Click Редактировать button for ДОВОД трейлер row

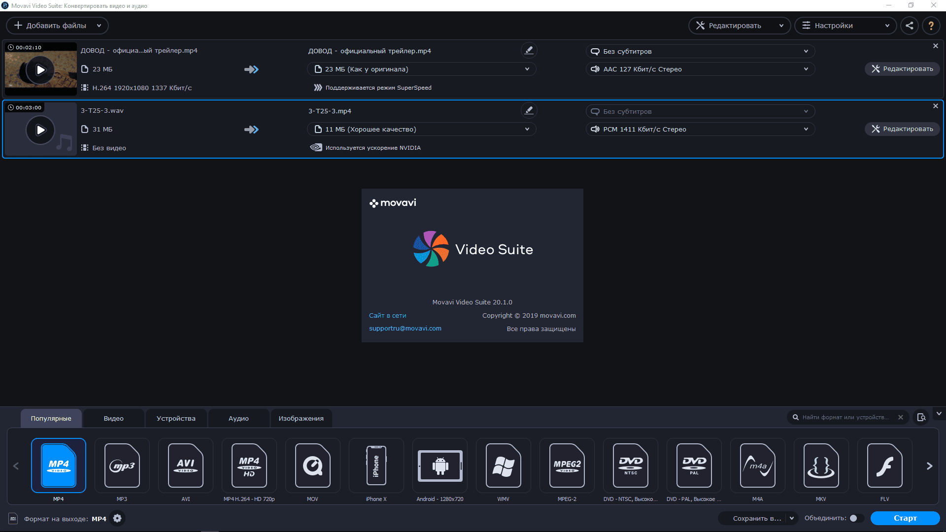[902, 69]
